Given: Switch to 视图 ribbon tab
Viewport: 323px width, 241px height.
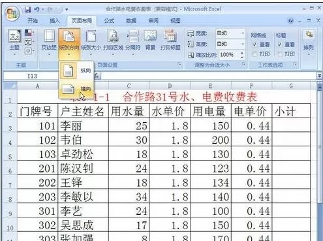Looking at the screenshot, I should pyautogui.click(x=176, y=21).
